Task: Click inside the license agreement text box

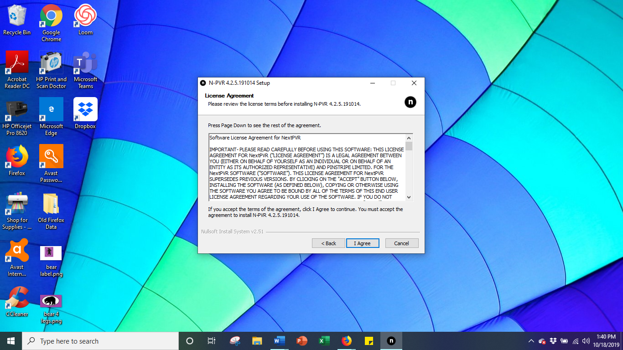Action: click(x=307, y=168)
